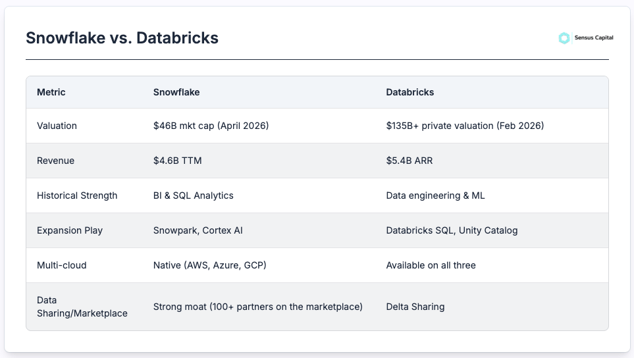Click the Snowpark, Cortex AI cell
634x358 pixels.
pyautogui.click(x=198, y=230)
